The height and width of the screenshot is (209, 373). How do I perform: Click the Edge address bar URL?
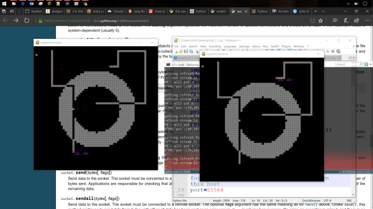121,21
